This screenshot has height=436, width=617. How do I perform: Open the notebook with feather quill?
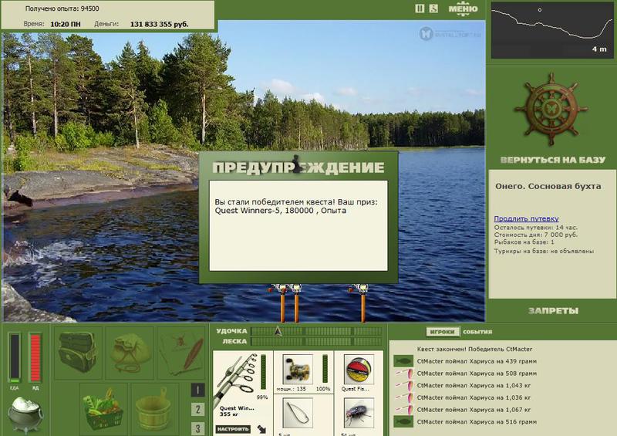point(181,352)
